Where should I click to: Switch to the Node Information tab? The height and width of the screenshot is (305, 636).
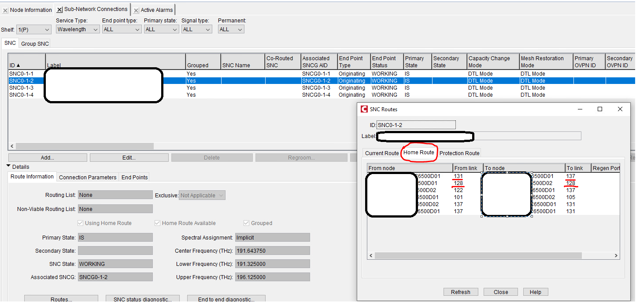point(31,10)
